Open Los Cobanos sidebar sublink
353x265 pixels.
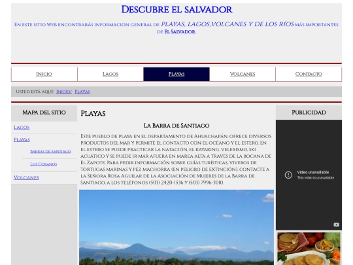43,164
